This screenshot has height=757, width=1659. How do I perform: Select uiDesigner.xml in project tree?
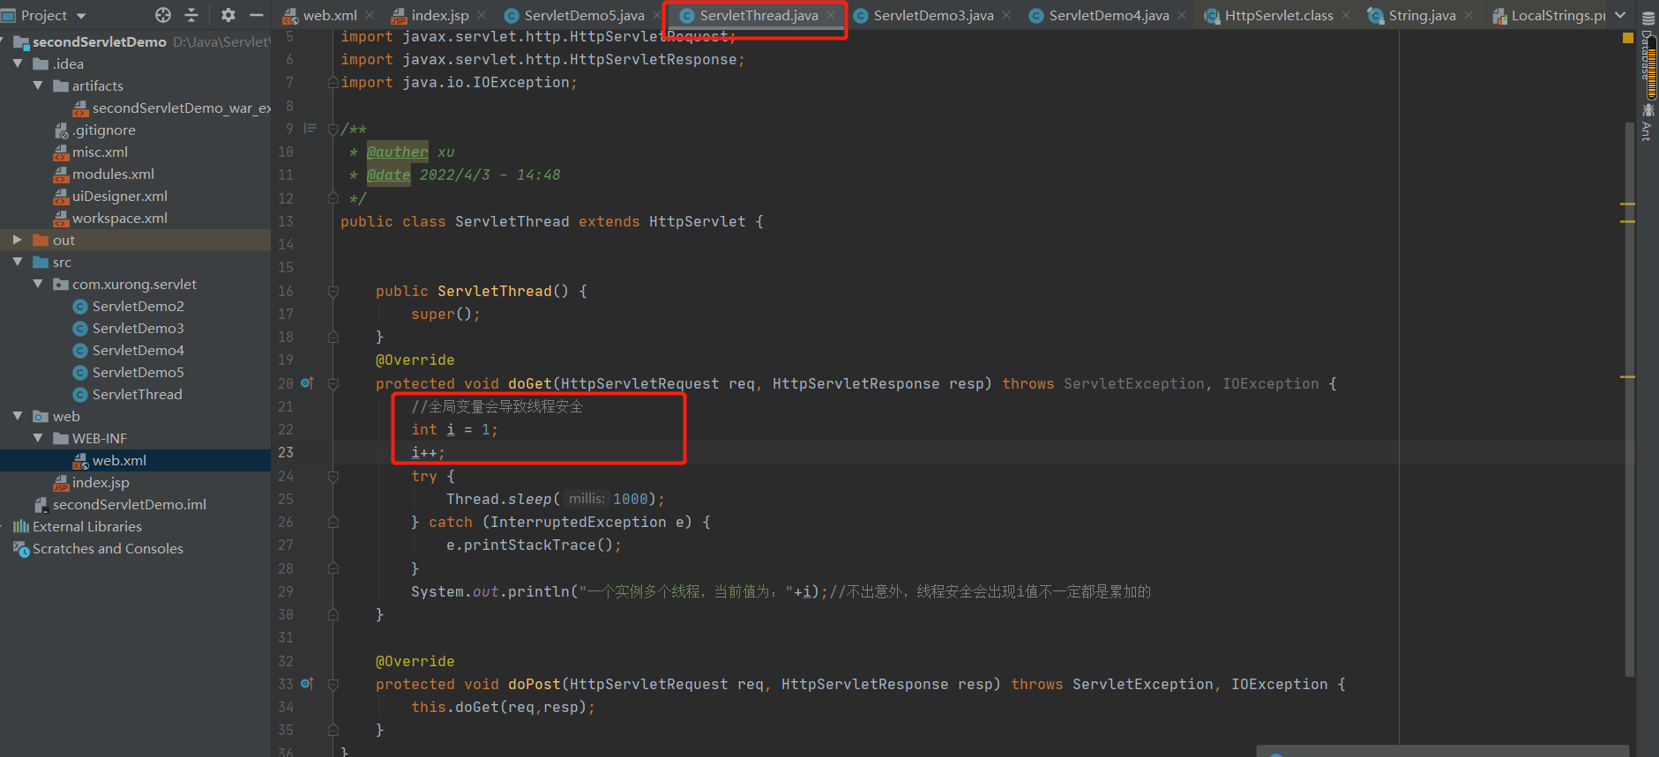click(x=110, y=196)
